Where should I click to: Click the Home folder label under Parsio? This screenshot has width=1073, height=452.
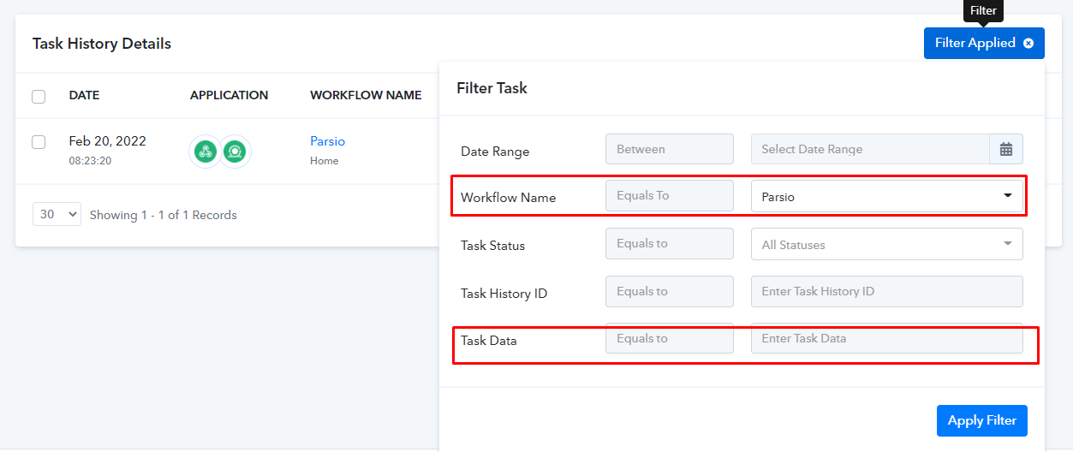coord(325,160)
